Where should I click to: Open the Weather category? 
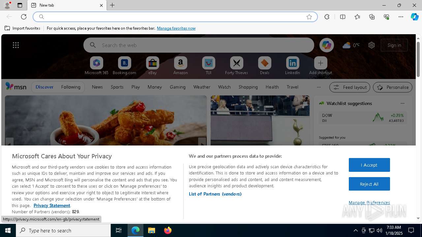click(202, 87)
